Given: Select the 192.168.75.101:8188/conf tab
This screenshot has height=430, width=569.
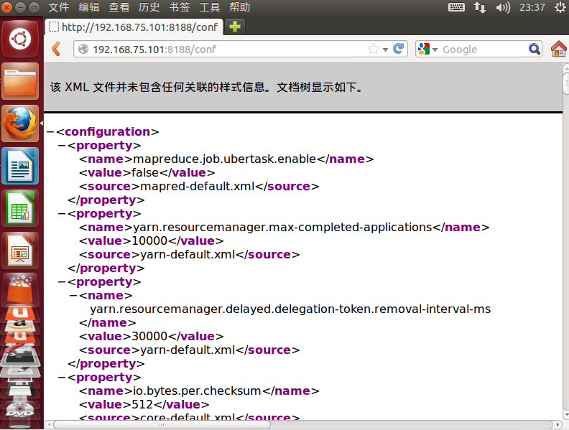Looking at the screenshot, I should 134,27.
